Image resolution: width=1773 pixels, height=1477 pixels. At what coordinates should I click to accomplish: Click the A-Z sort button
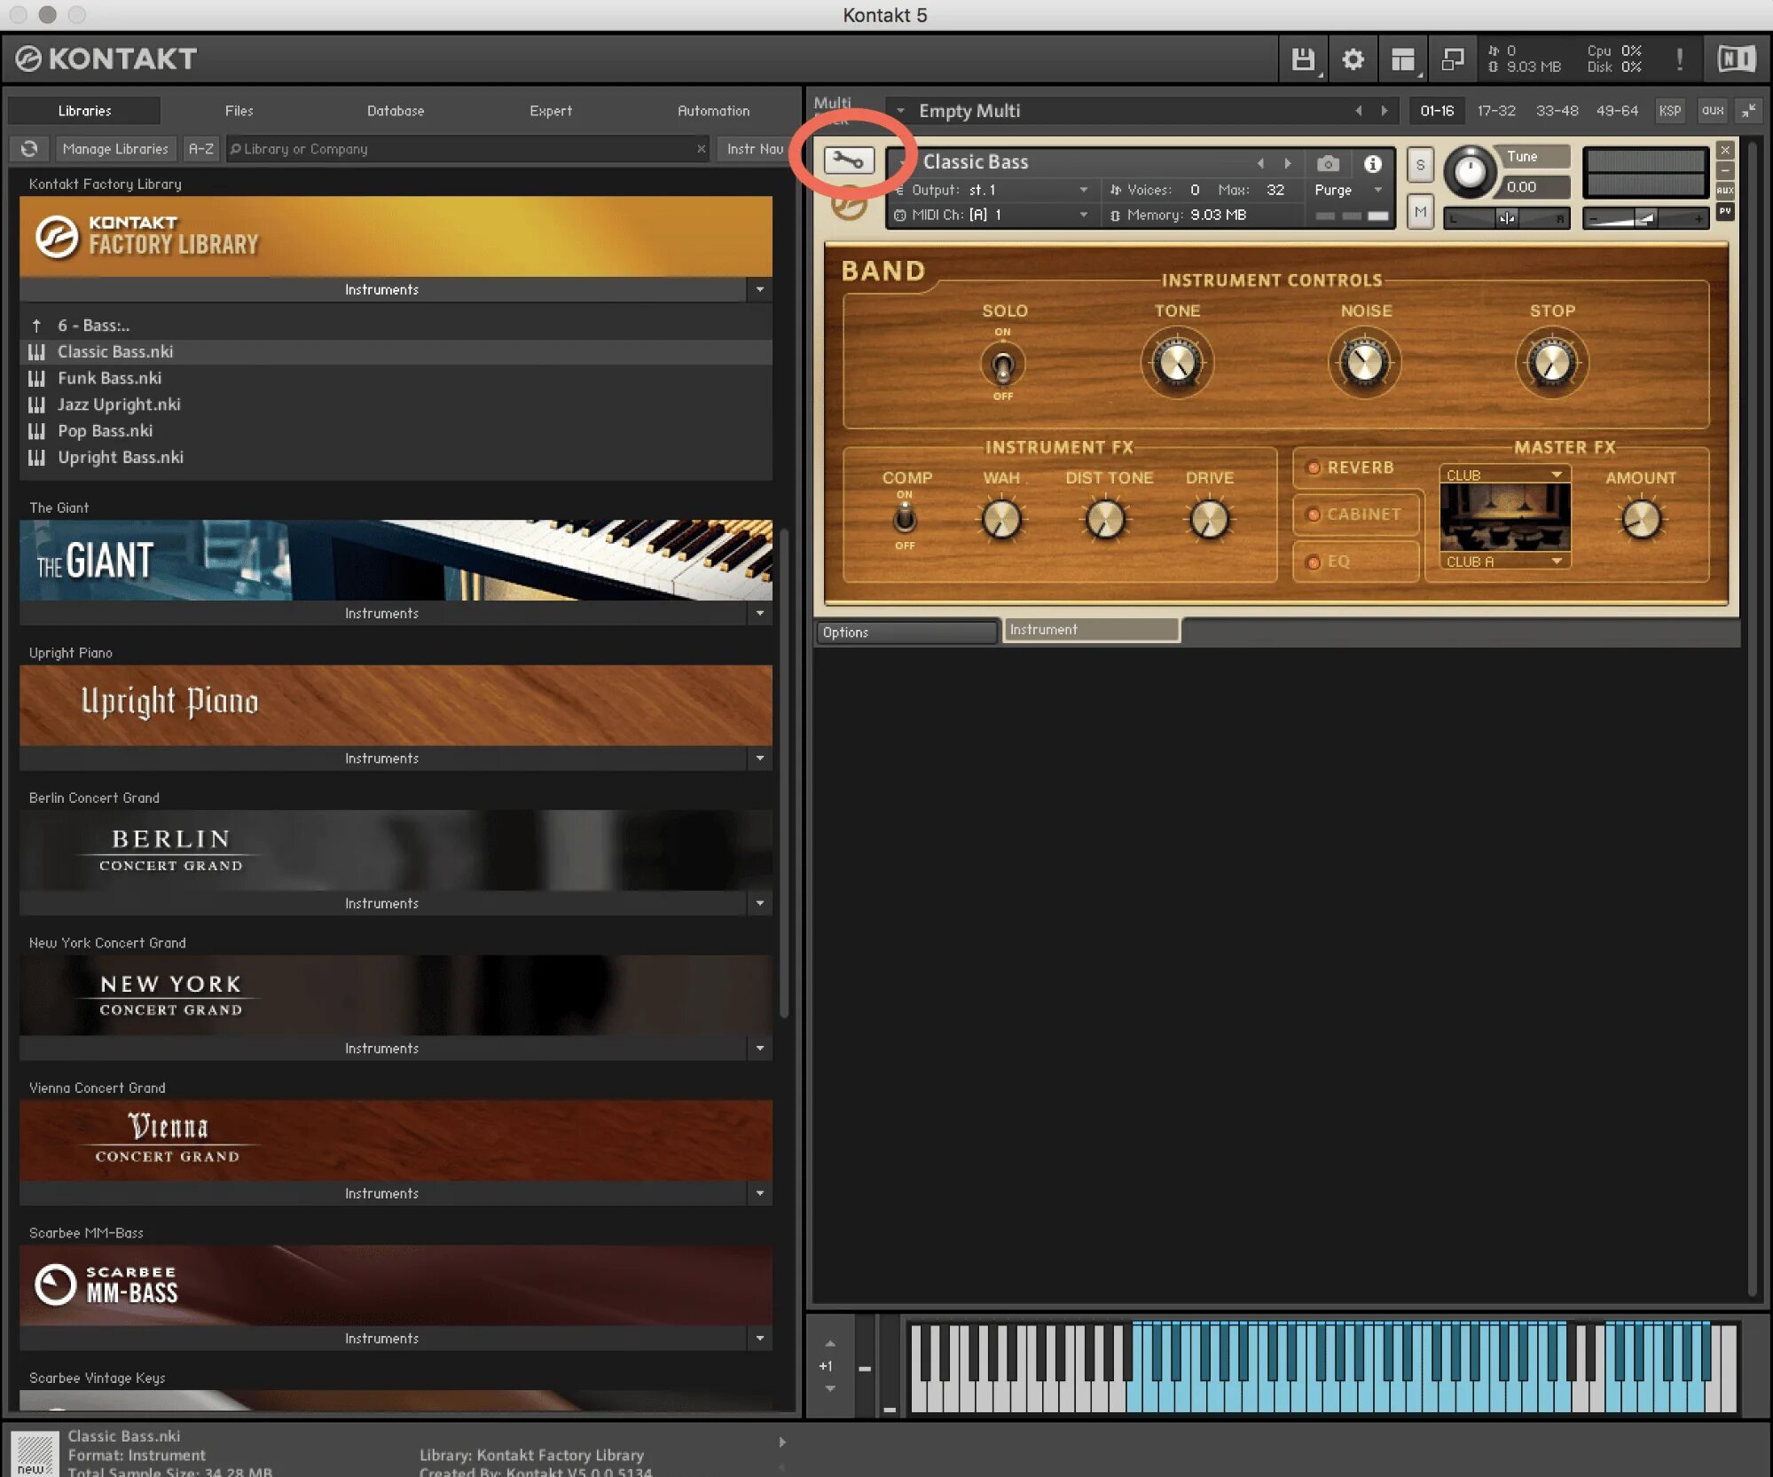click(x=201, y=149)
